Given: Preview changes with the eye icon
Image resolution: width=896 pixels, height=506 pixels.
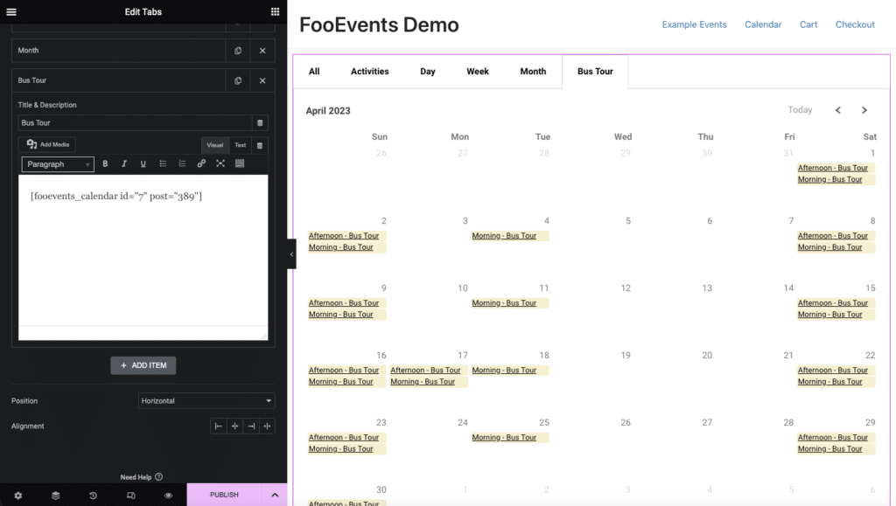Looking at the screenshot, I should click(168, 495).
